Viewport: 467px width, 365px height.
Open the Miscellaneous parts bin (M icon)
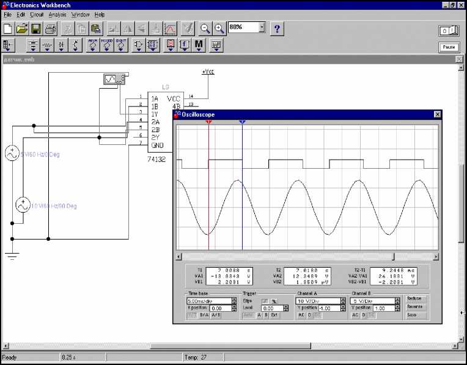click(199, 45)
